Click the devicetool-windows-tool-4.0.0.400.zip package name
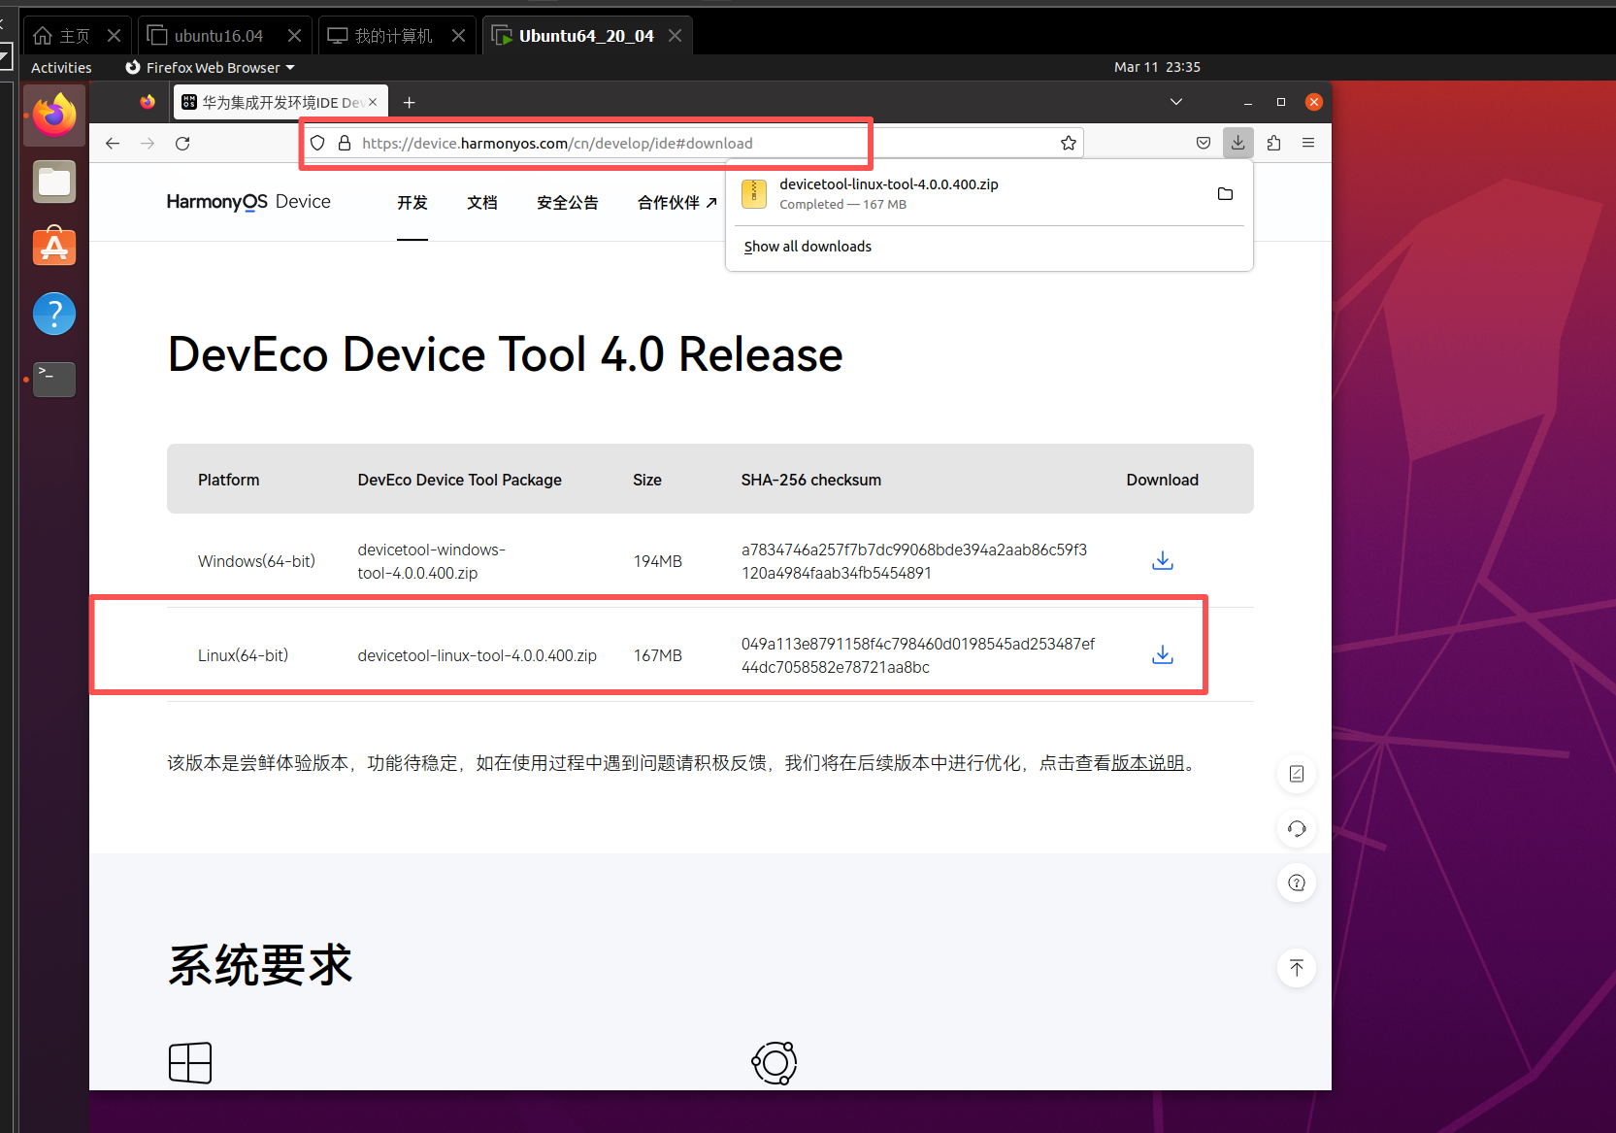 pyautogui.click(x=432, y=561)
